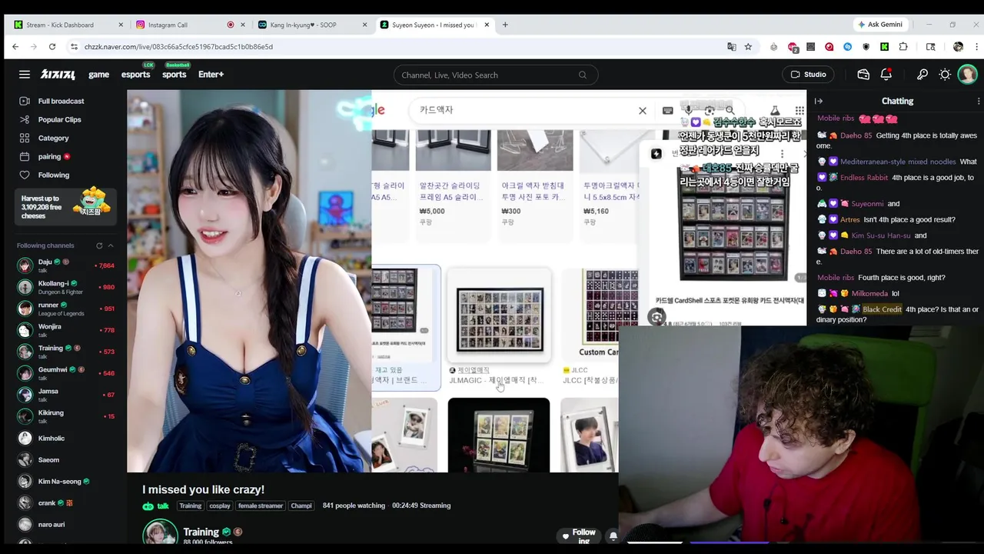The image size is (984, 554).
Task: Open the notifications bell in the header
Action: pos(886,75)
